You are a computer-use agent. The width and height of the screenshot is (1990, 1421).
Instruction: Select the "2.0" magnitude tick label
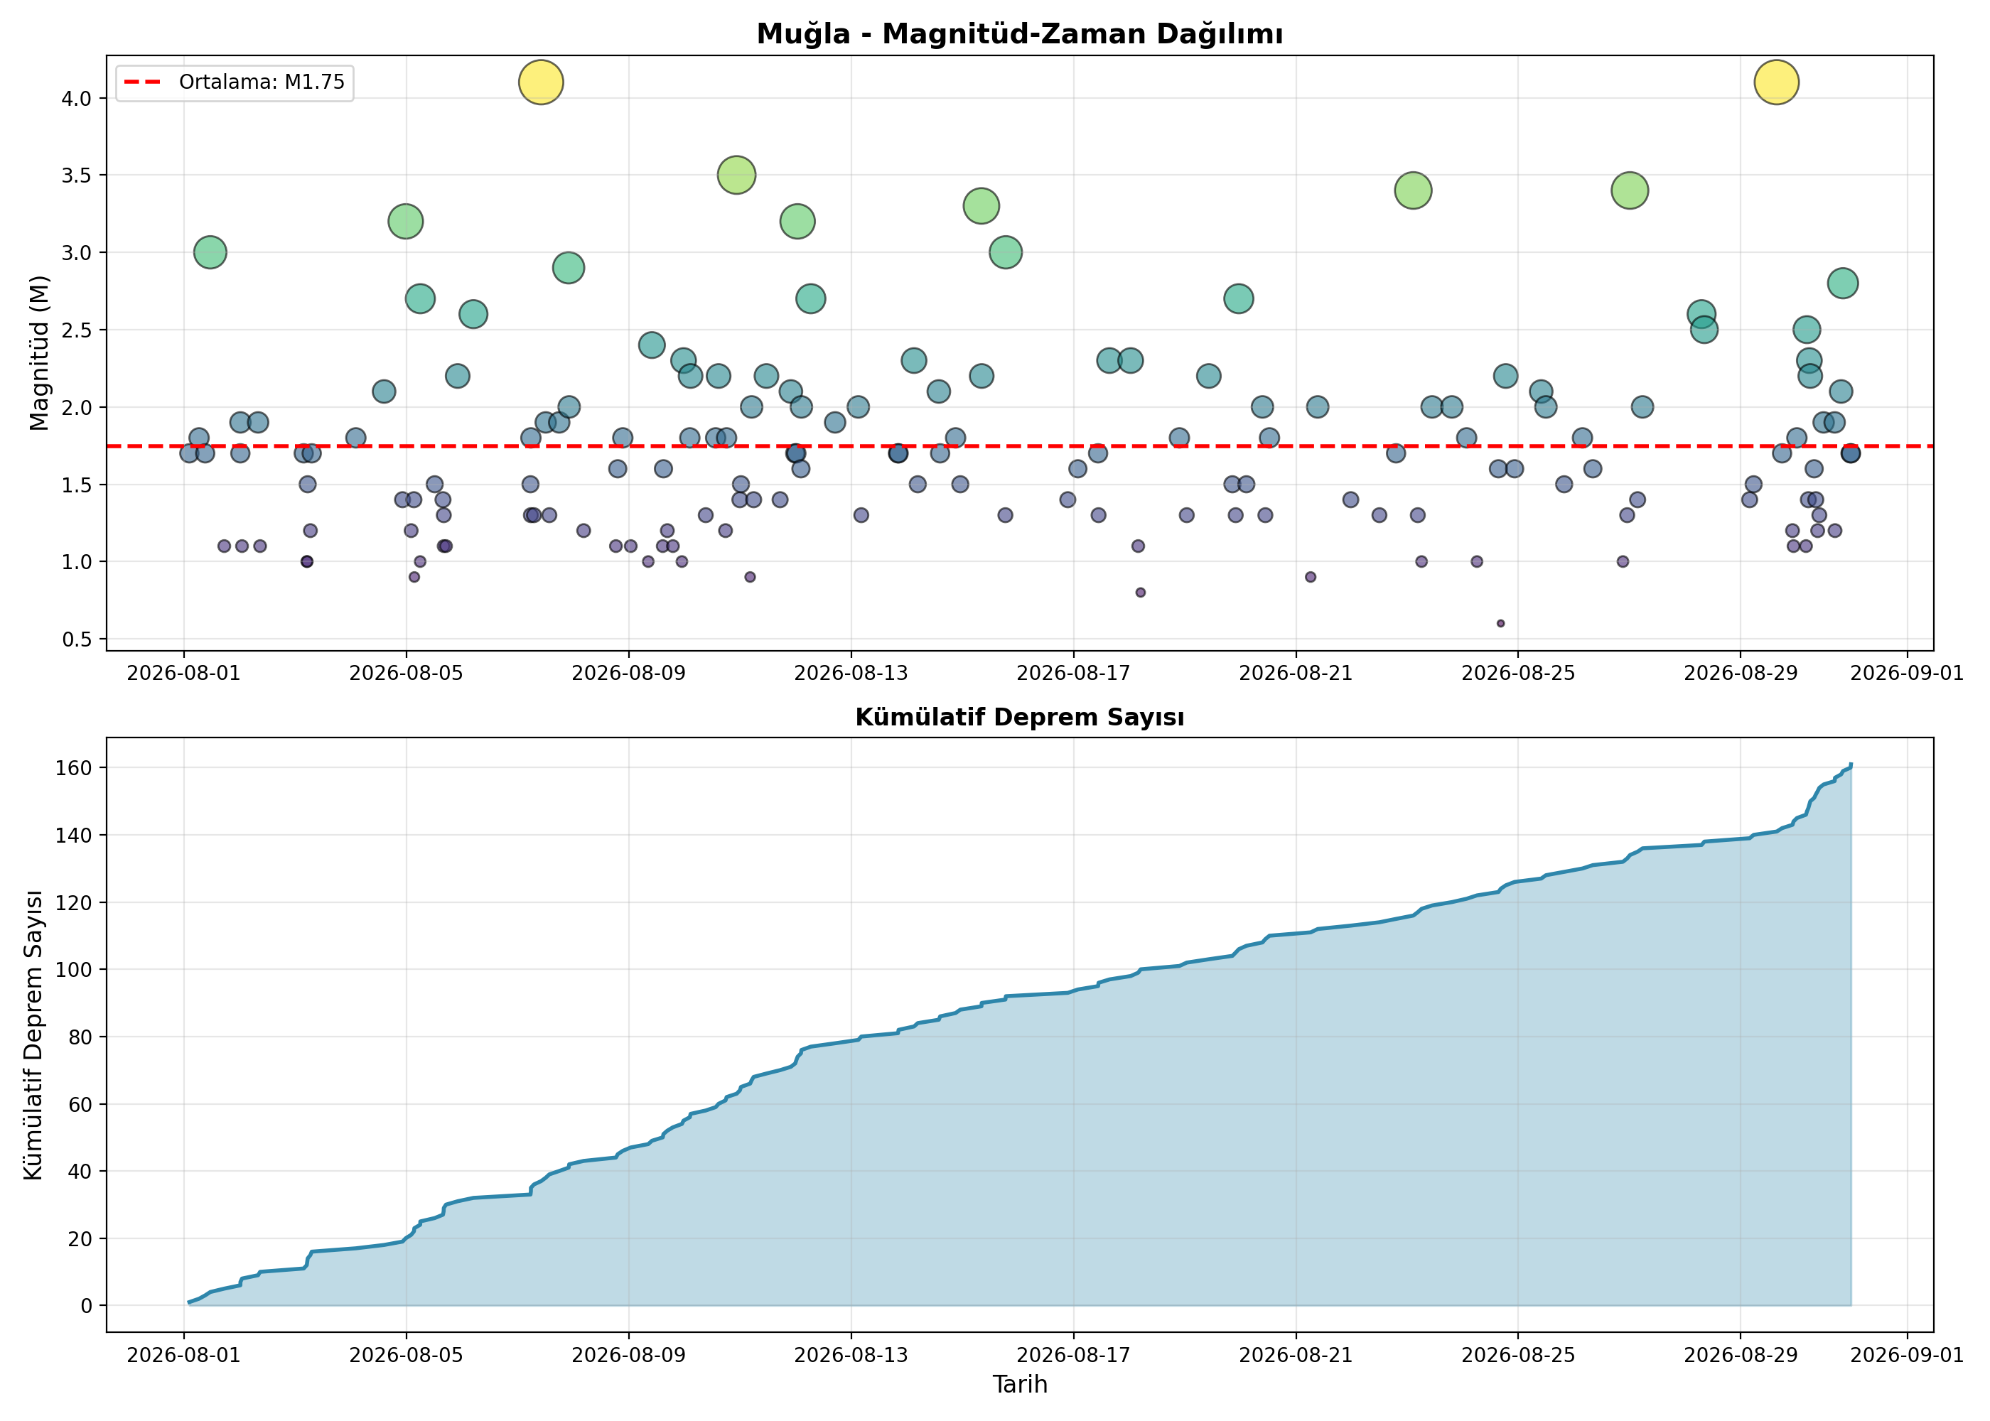point(76,407)
